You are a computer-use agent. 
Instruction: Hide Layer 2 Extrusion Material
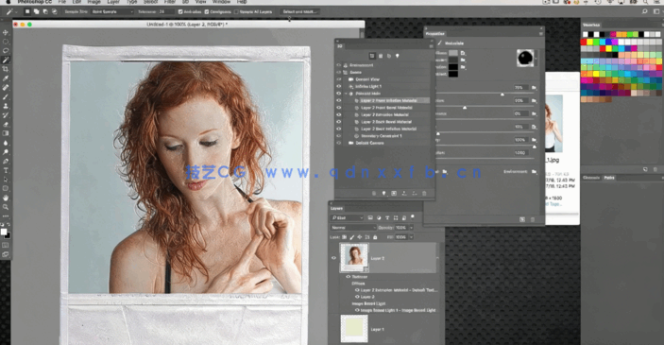[x=338, y=115]
